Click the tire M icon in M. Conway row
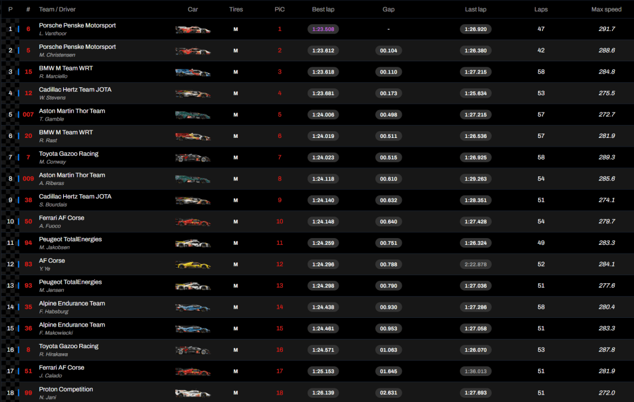The width and height of the screenshot is (634, 402). click(x=236, y=158)
